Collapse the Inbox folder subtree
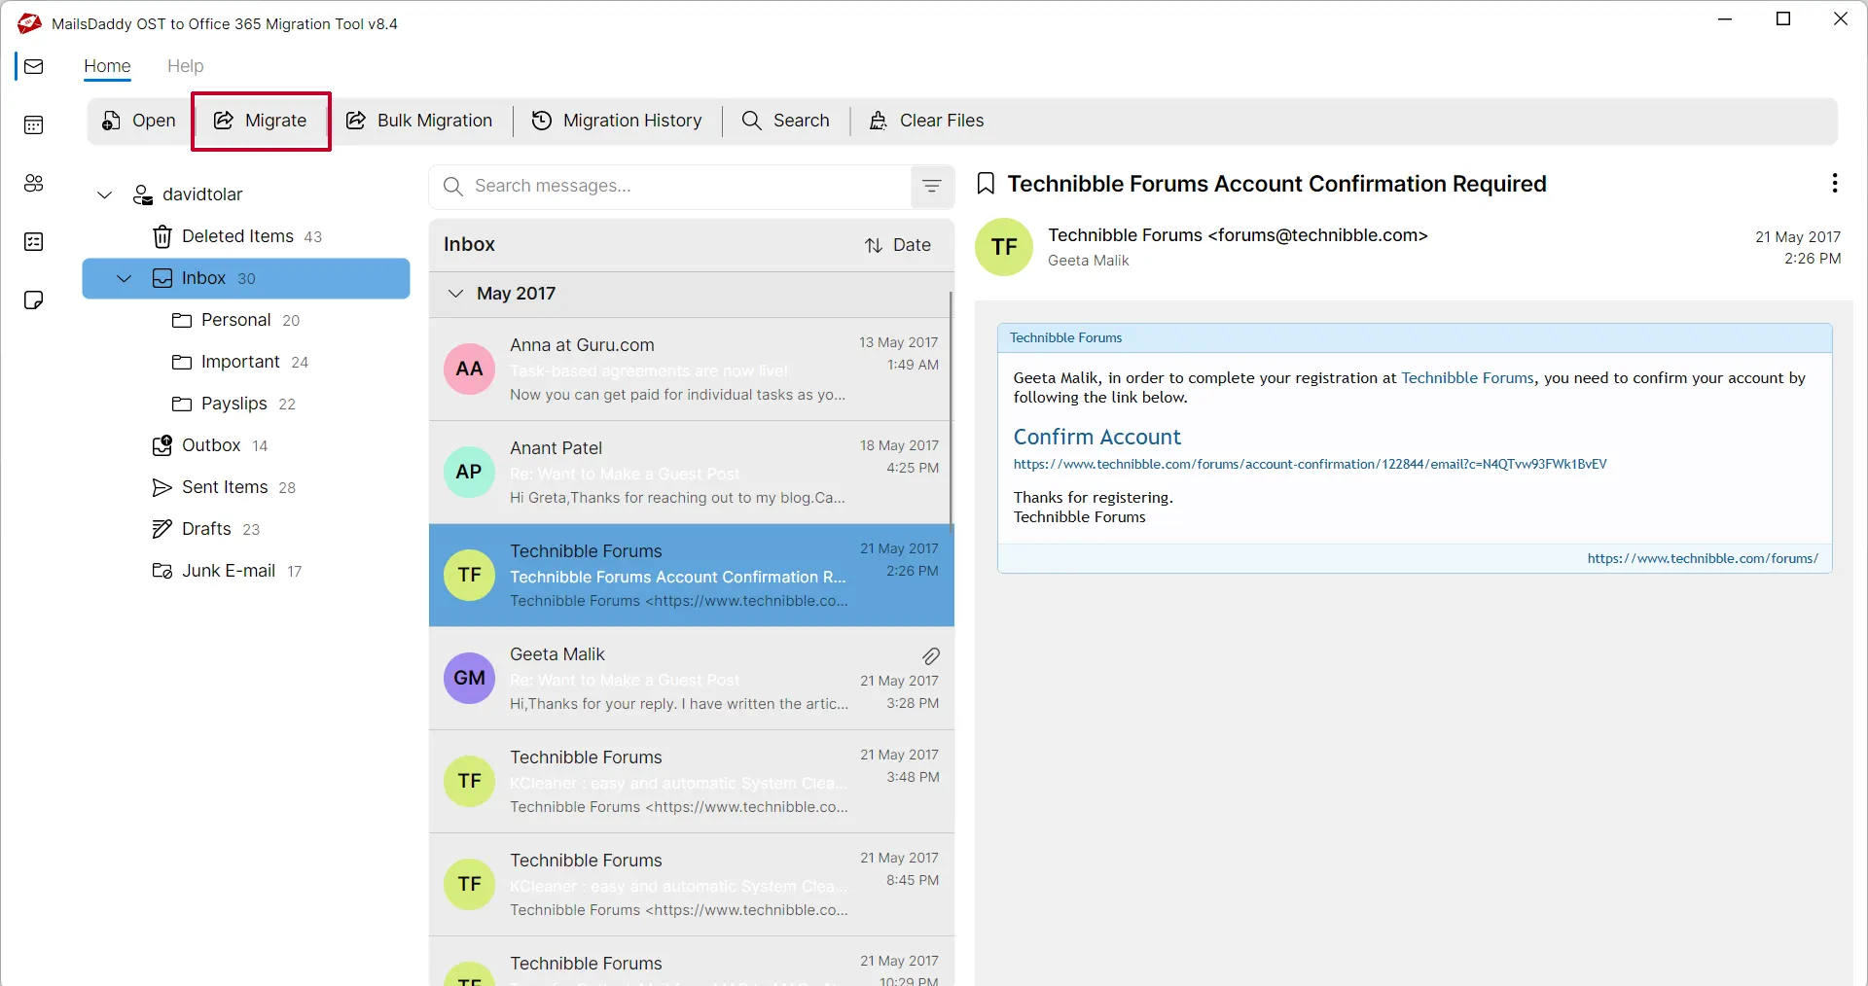The height and width of the screenshot is (986, 1868). tap(125, 278)
